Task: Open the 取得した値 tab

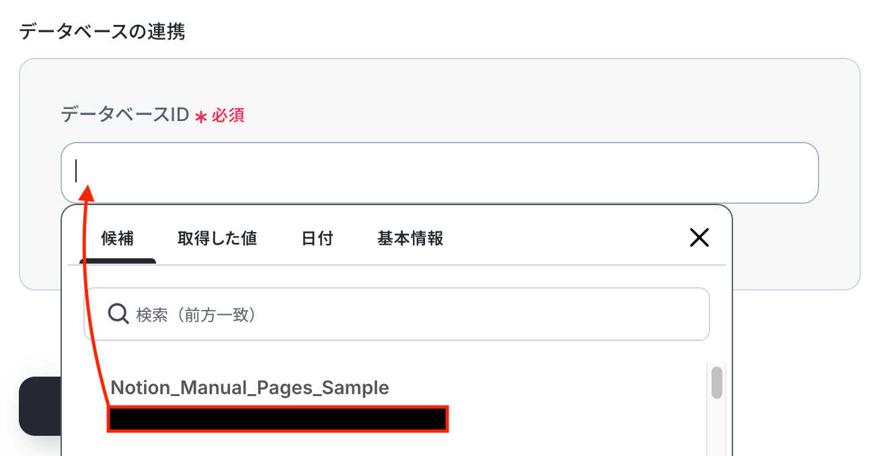Action: coord(217,238)
